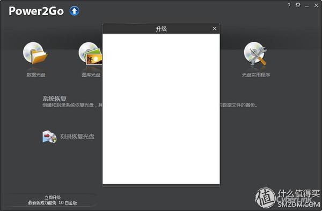Click the 立即升级 upgrade button

(53, 200)
